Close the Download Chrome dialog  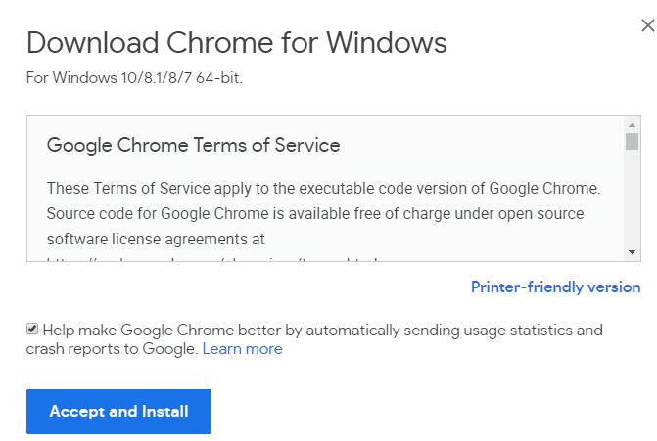click(646, 29)
